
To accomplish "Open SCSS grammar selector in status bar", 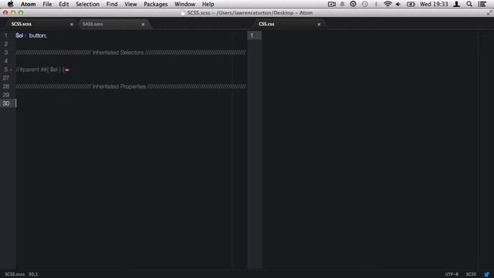I will tap(471, 274).
